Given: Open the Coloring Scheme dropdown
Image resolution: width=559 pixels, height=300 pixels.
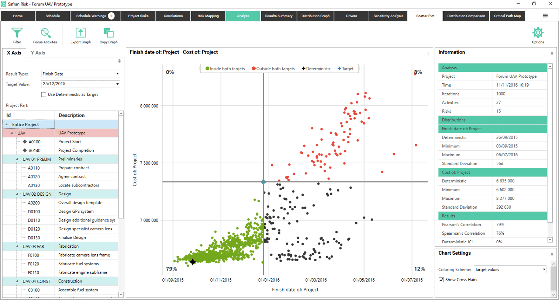Looking at the screenshot, I should pos(544,269).
